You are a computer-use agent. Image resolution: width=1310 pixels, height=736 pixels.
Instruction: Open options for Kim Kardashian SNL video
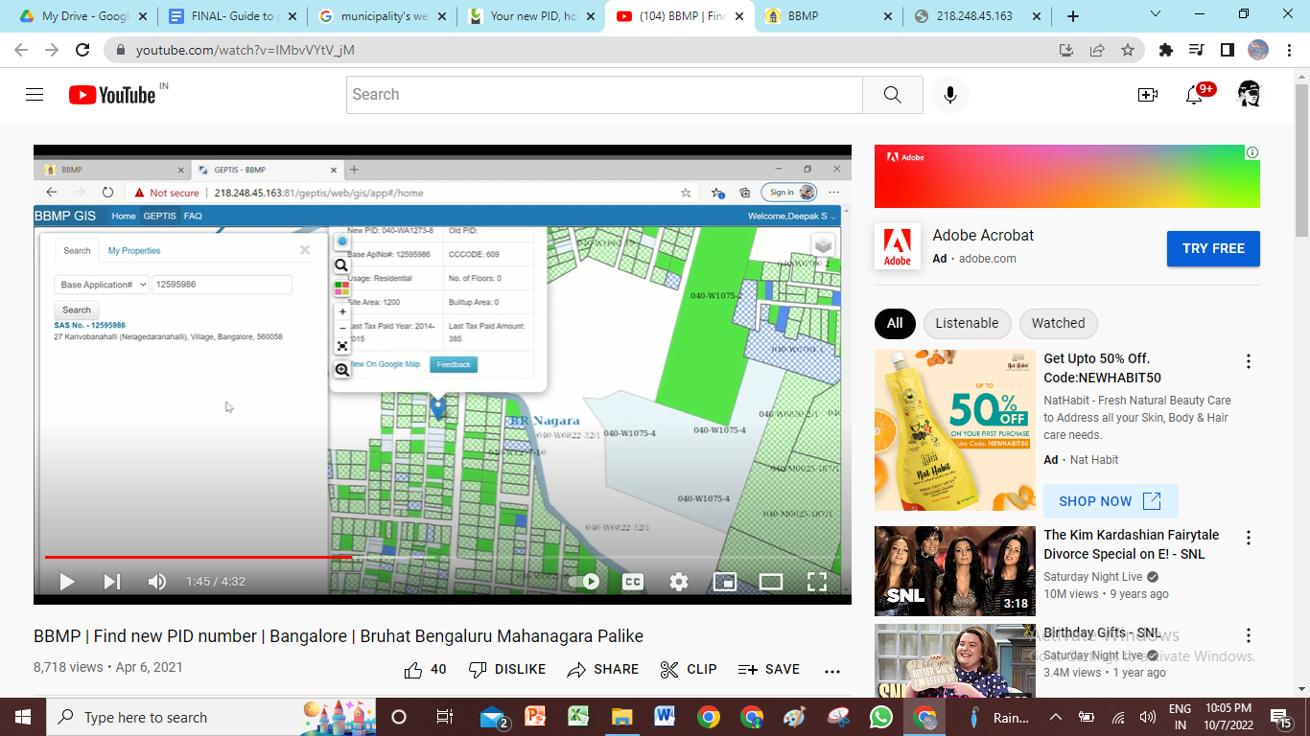coord(1249,538)
